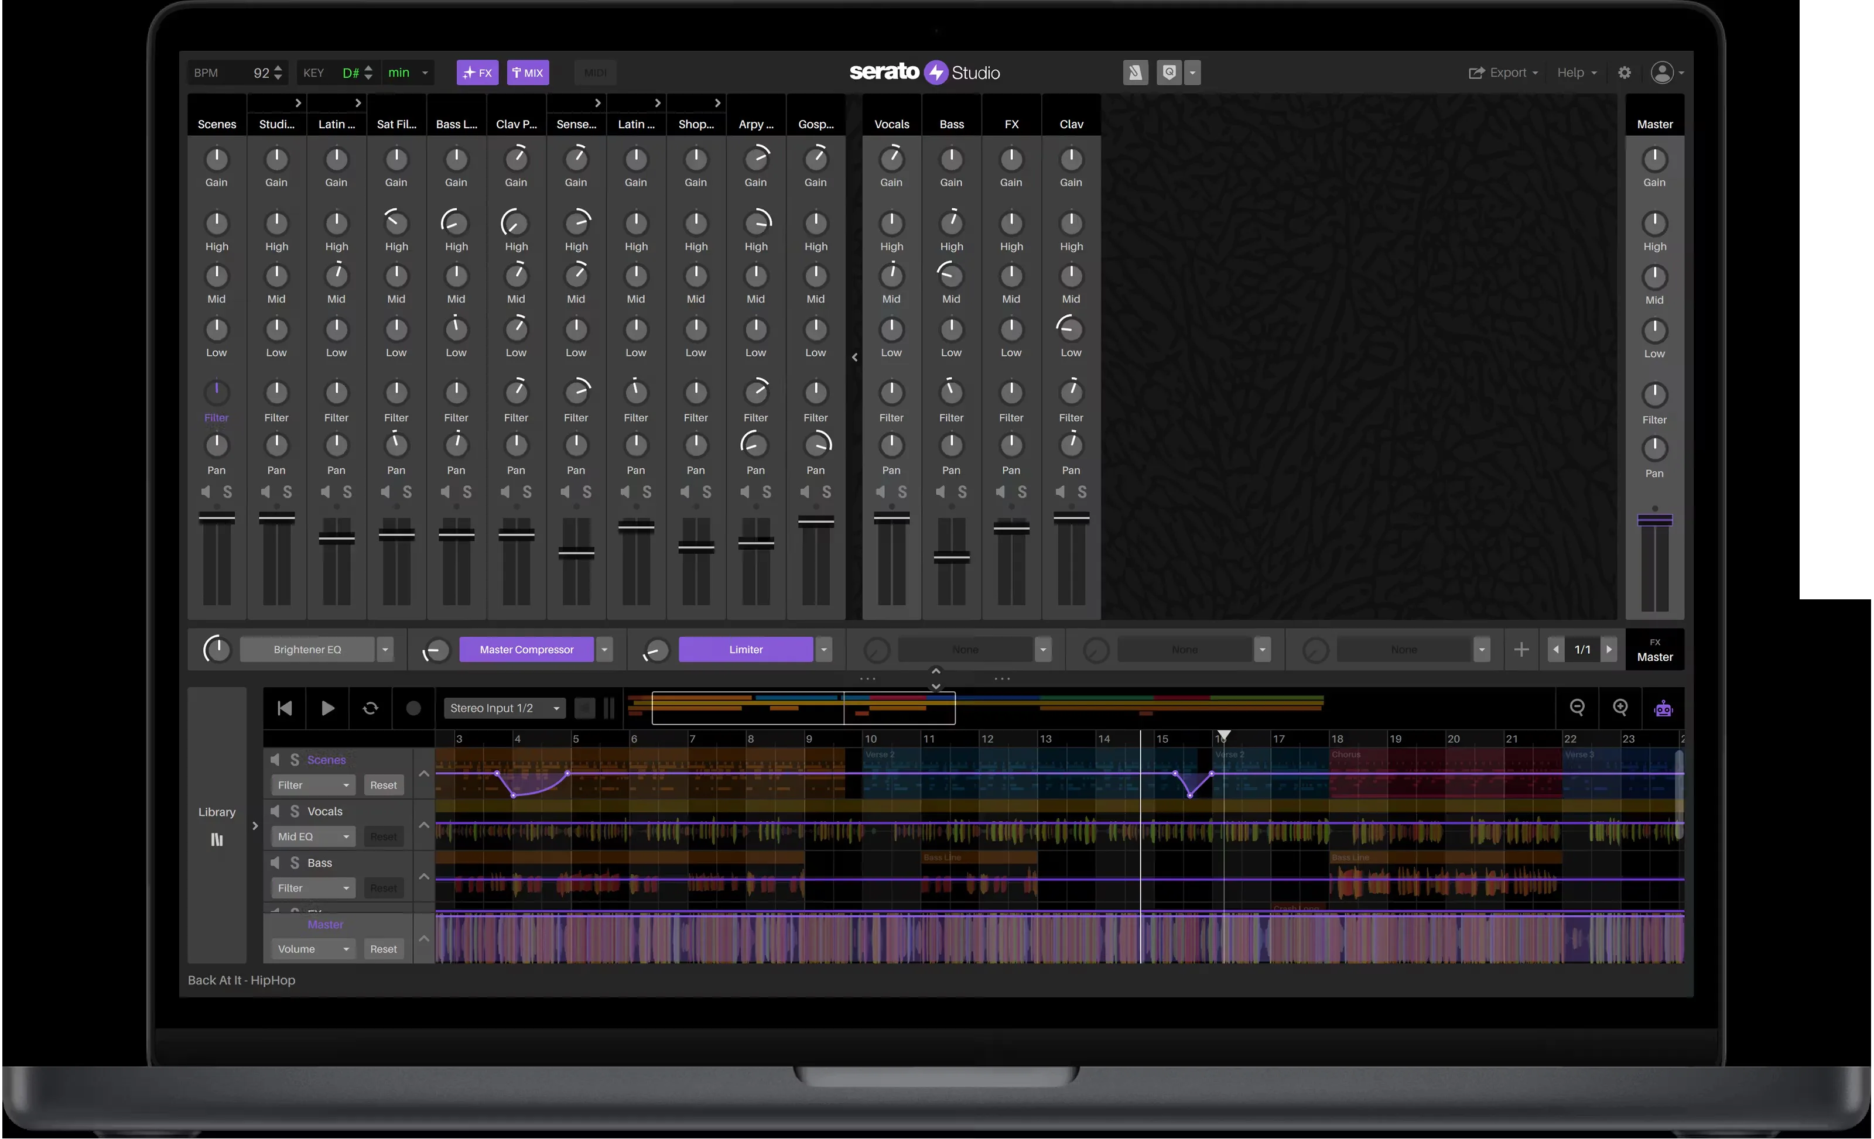Click the play button
Viewport: 1874px width, 1139px height.
pyautogui.click(x=328, y=709)
